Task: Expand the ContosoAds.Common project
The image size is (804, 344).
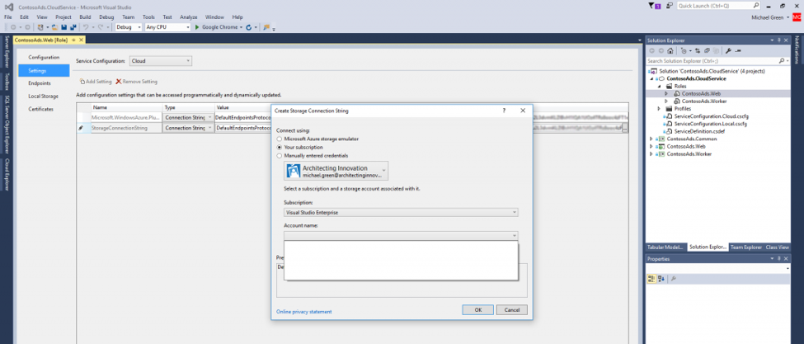Action: point(651,139)
